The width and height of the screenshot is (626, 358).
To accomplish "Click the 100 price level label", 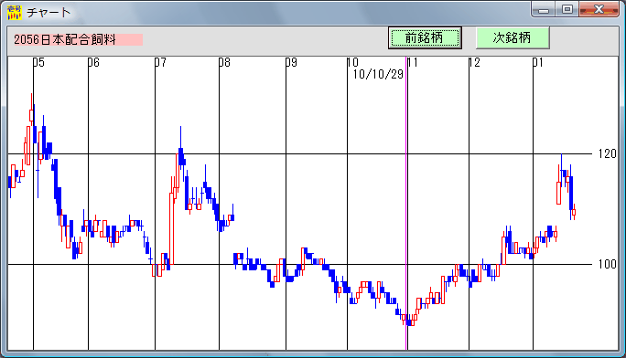I will [607, 264].
